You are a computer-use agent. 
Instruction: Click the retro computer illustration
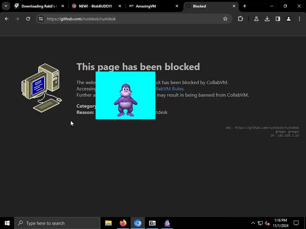(x=42, y=88)
